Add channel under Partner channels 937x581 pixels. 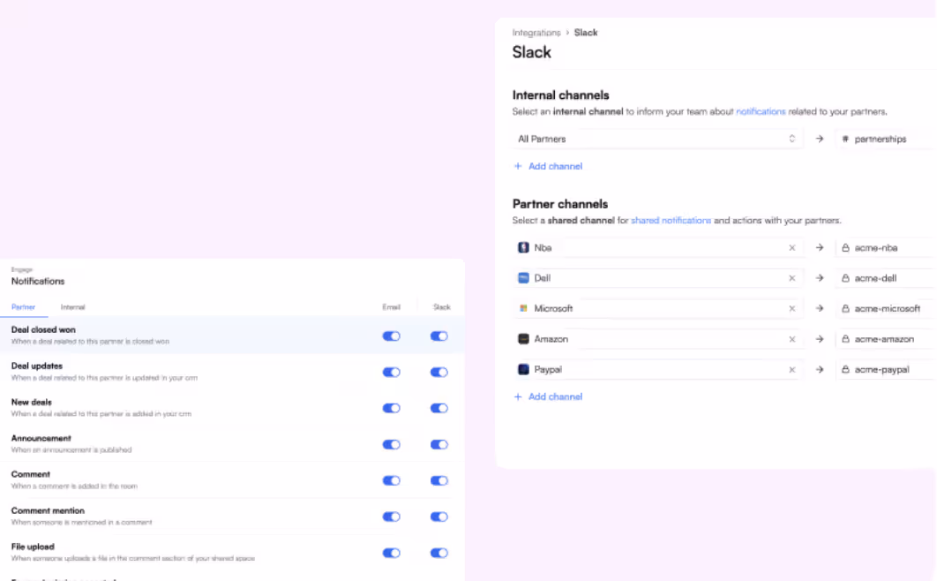tap(548, 396)
